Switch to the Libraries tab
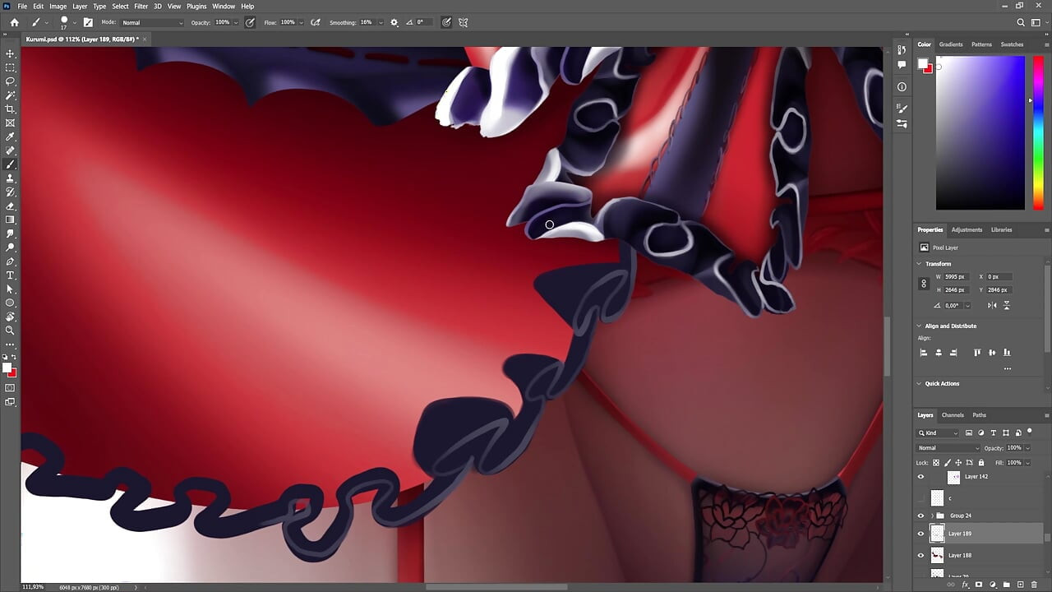Viewport: 1052px width, 592px height. point(1001,229)
